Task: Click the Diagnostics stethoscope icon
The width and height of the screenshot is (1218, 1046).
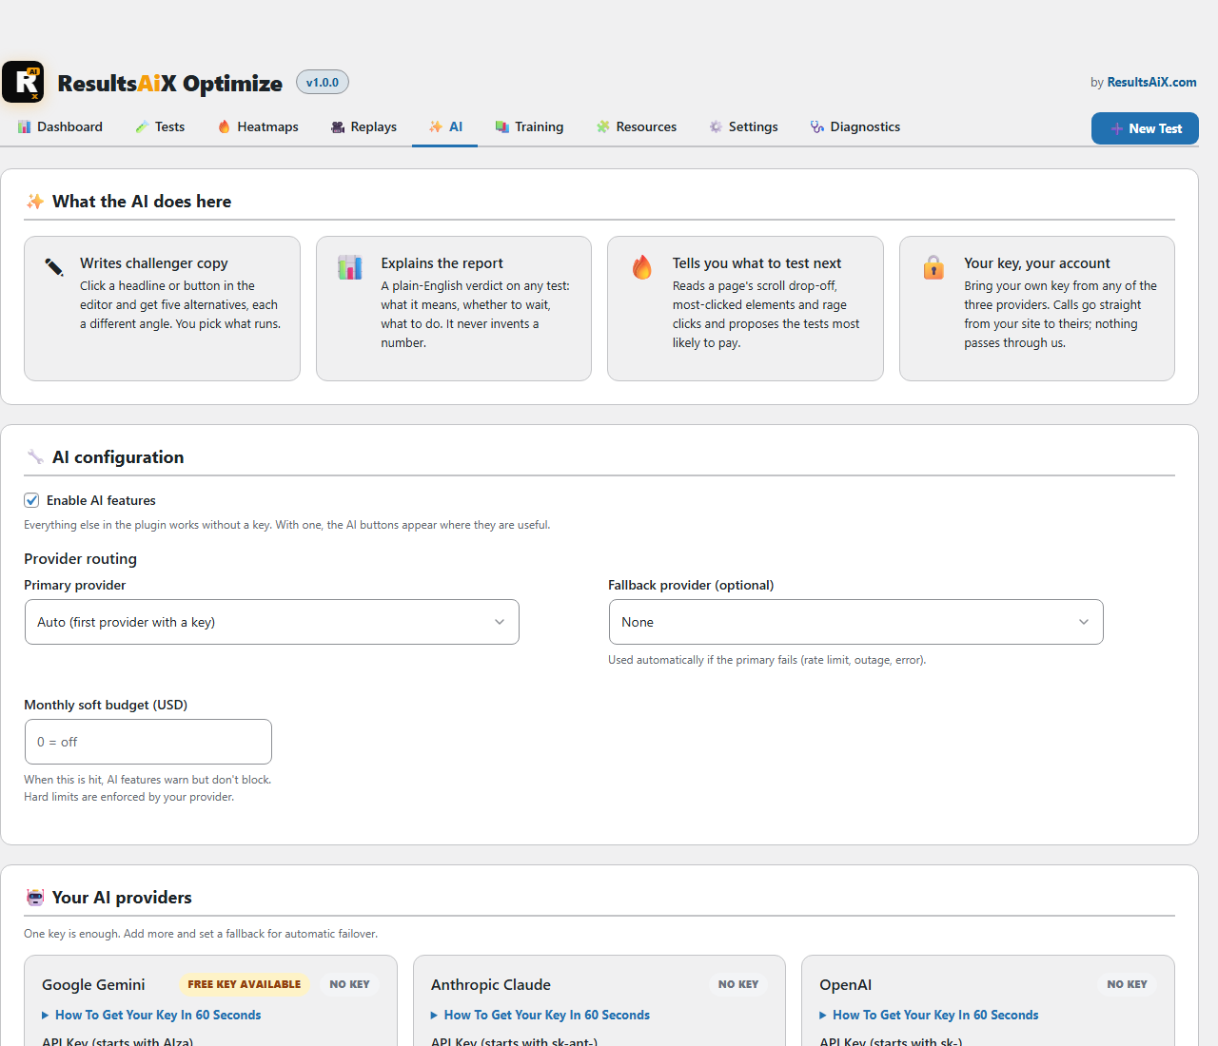Action: (x=817, y=126)
